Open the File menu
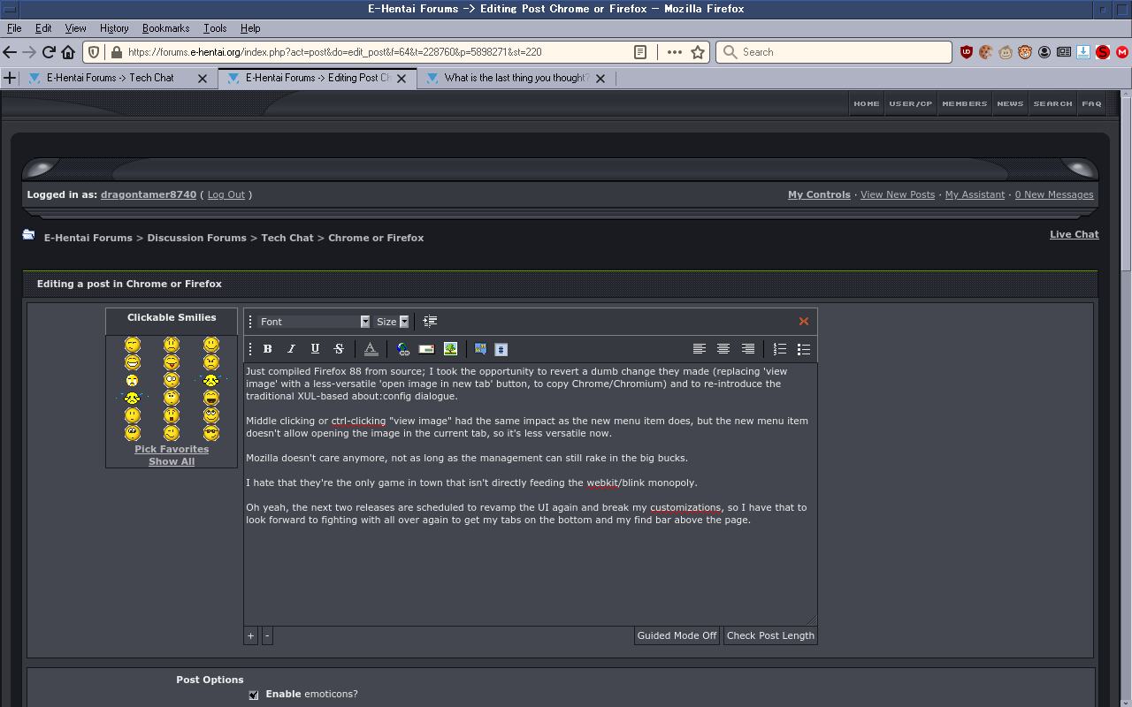The image size is (1132, 707). (x=14, y=28)
